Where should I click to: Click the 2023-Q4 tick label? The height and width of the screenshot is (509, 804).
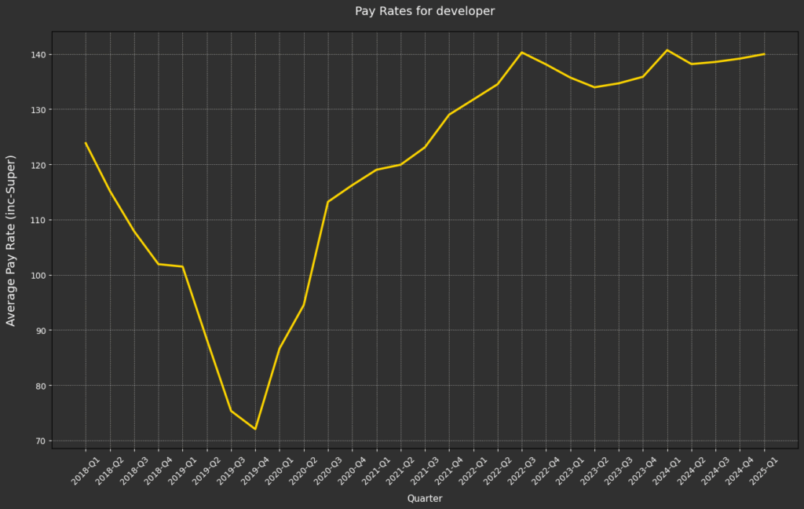(643, 471)
